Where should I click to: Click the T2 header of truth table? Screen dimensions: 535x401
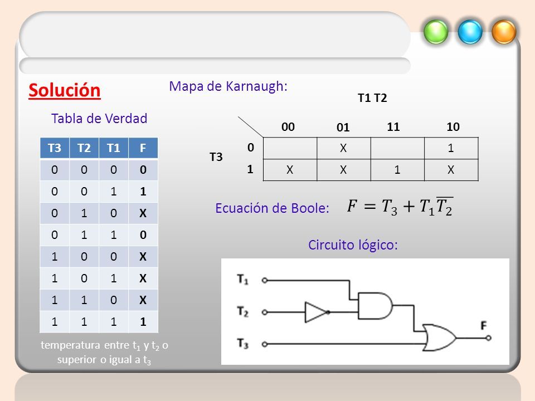[84, 148]
